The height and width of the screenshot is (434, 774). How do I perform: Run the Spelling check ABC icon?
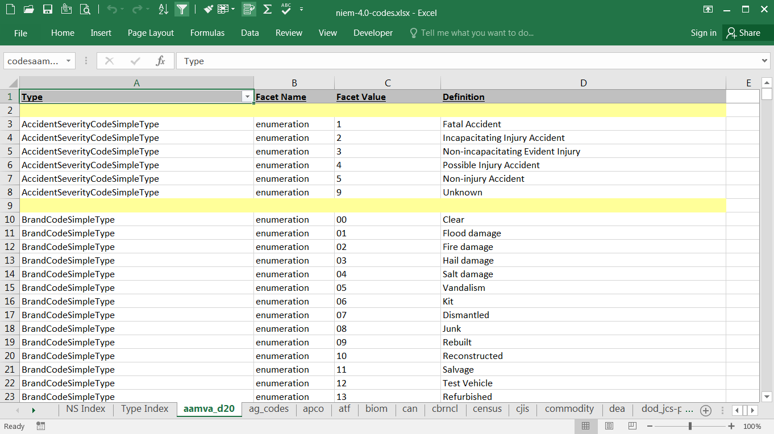(x=286, y=9)
